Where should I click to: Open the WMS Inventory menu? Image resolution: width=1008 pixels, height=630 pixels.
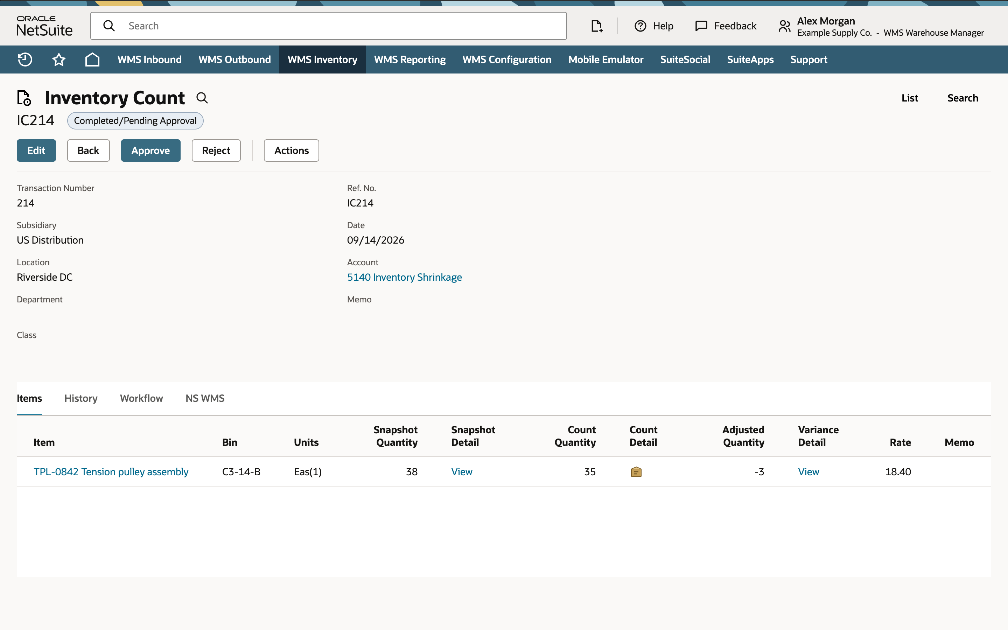pyautogui.click(x=322, y=59)
